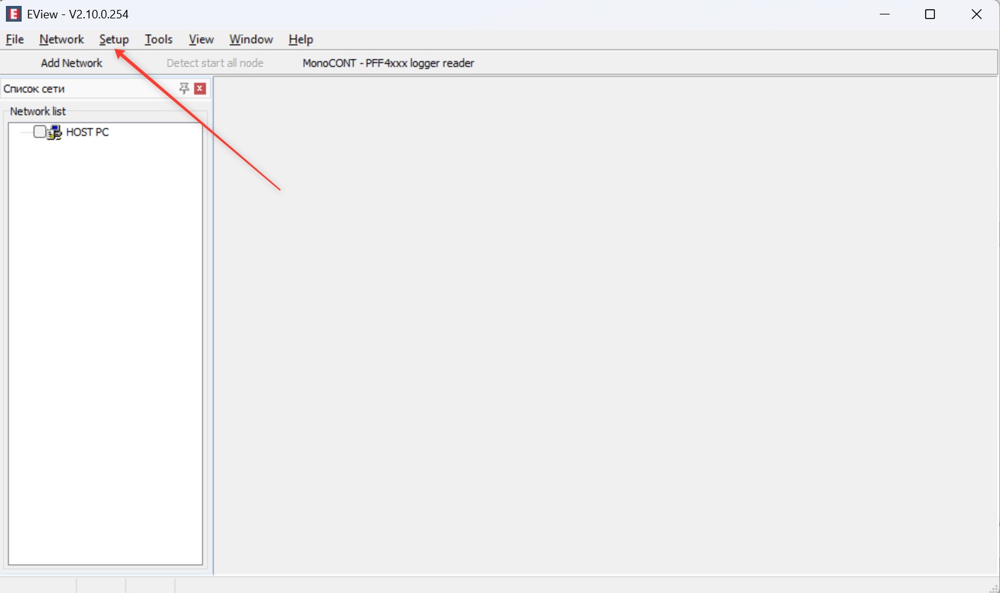Open the File menu

[14, 39]
